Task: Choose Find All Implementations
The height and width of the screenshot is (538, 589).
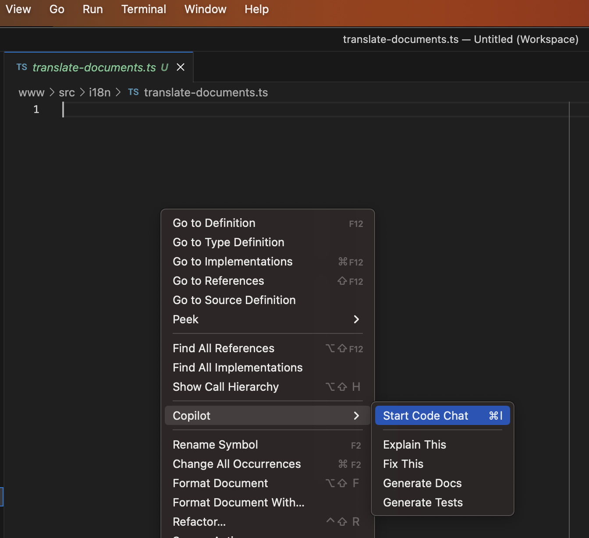Action: pos(268,368)
